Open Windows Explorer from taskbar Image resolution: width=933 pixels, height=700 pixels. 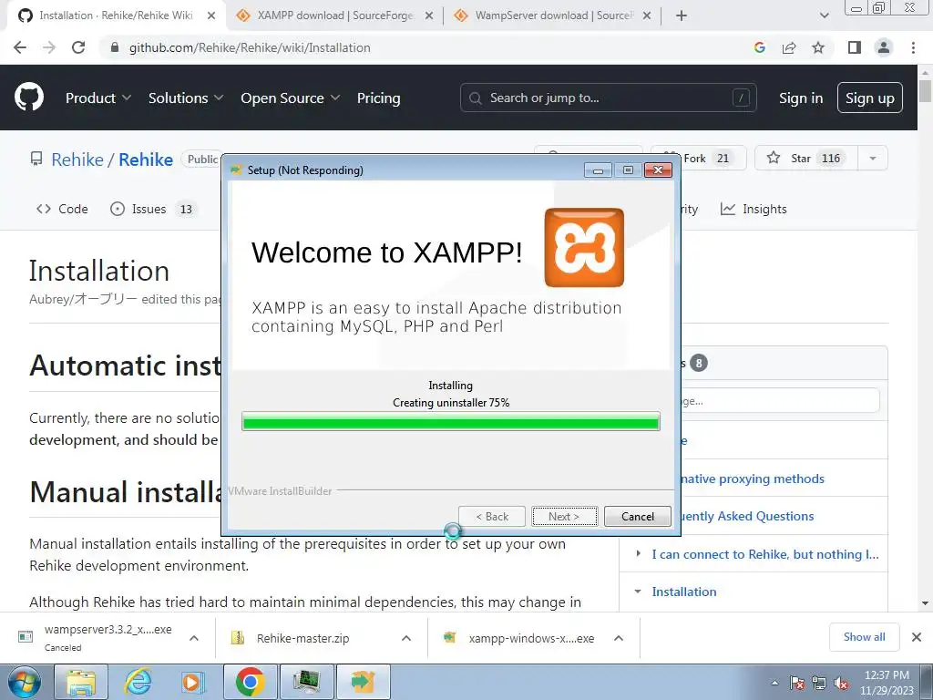[81, 682]
